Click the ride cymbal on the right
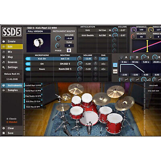This screenshot has height=161, width=161. point(125,103)
